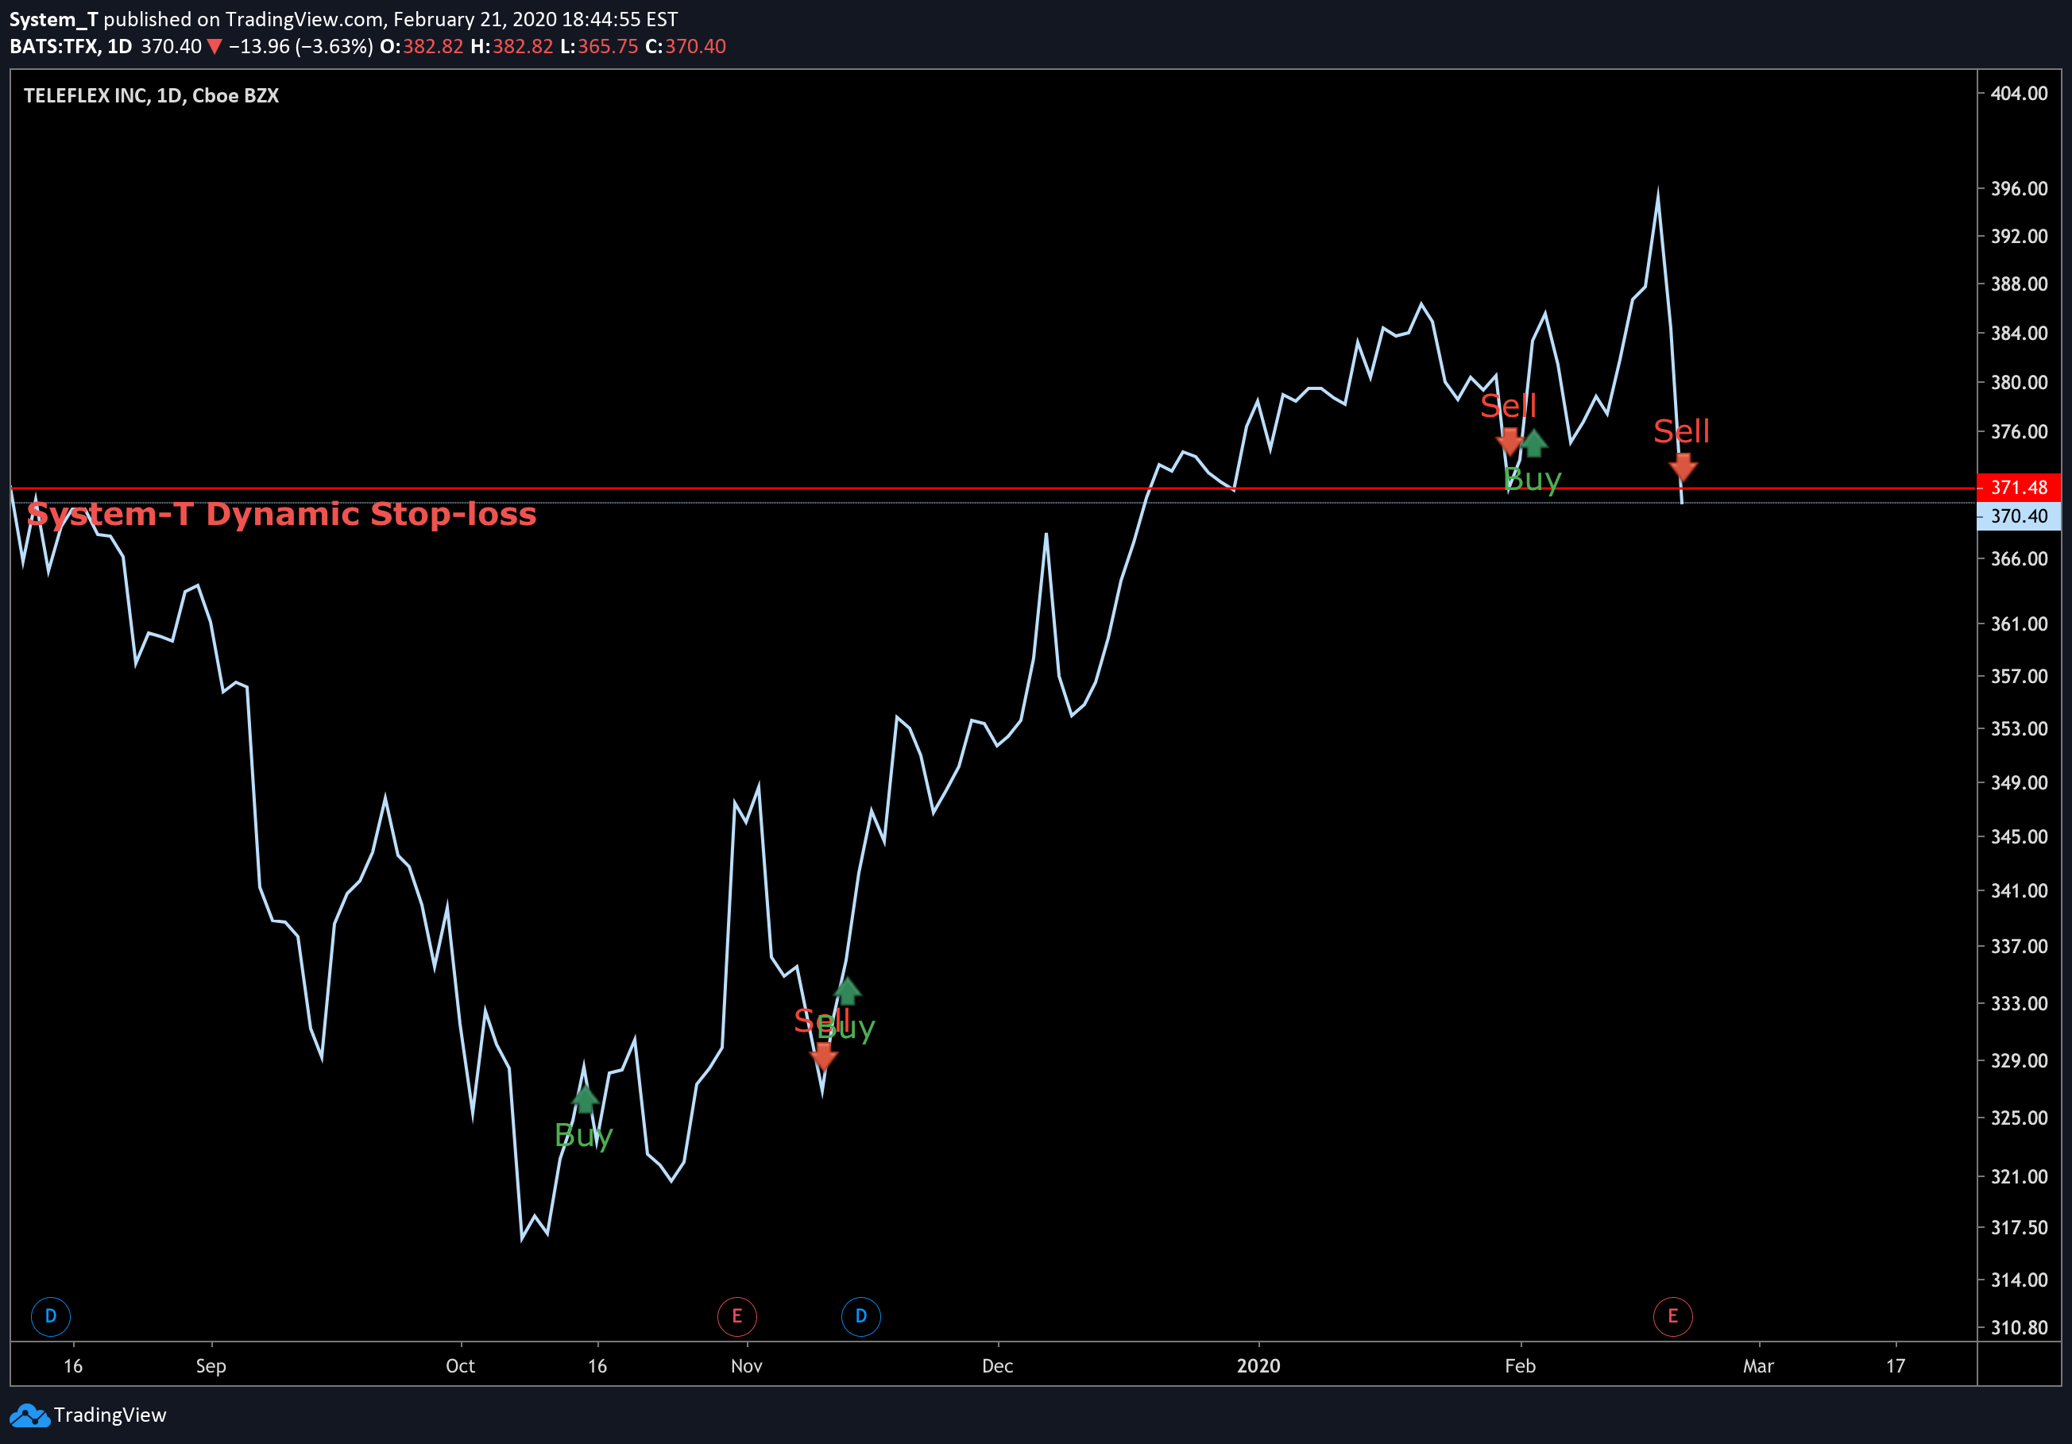Click the 388.00 price axis label
Image resolution: width=2072 pixels, height=1444 pixels.
click(2020, 284)
